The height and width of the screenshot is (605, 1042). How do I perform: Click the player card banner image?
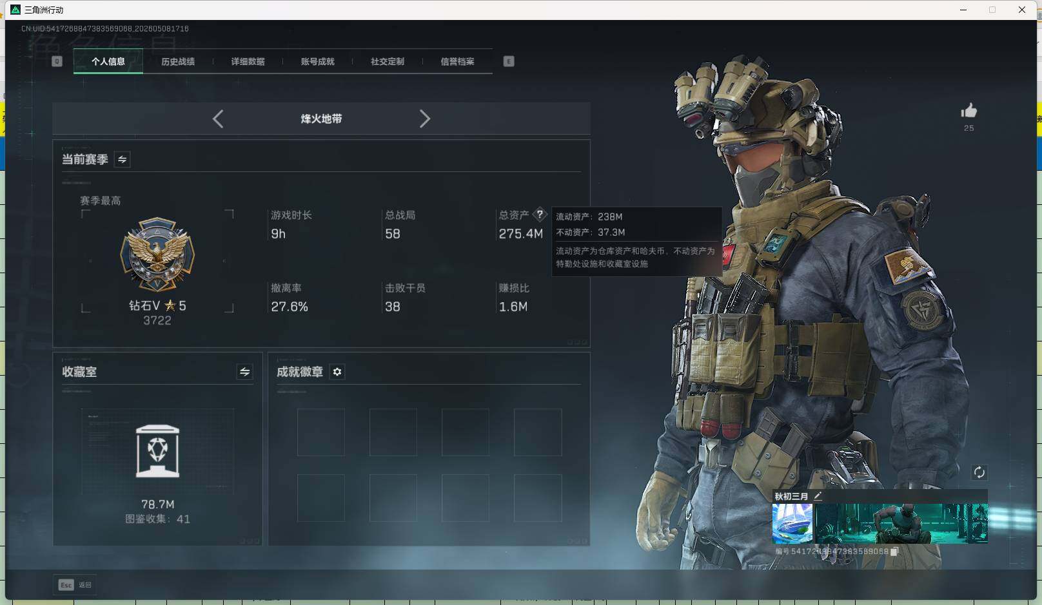pos(901,523)
